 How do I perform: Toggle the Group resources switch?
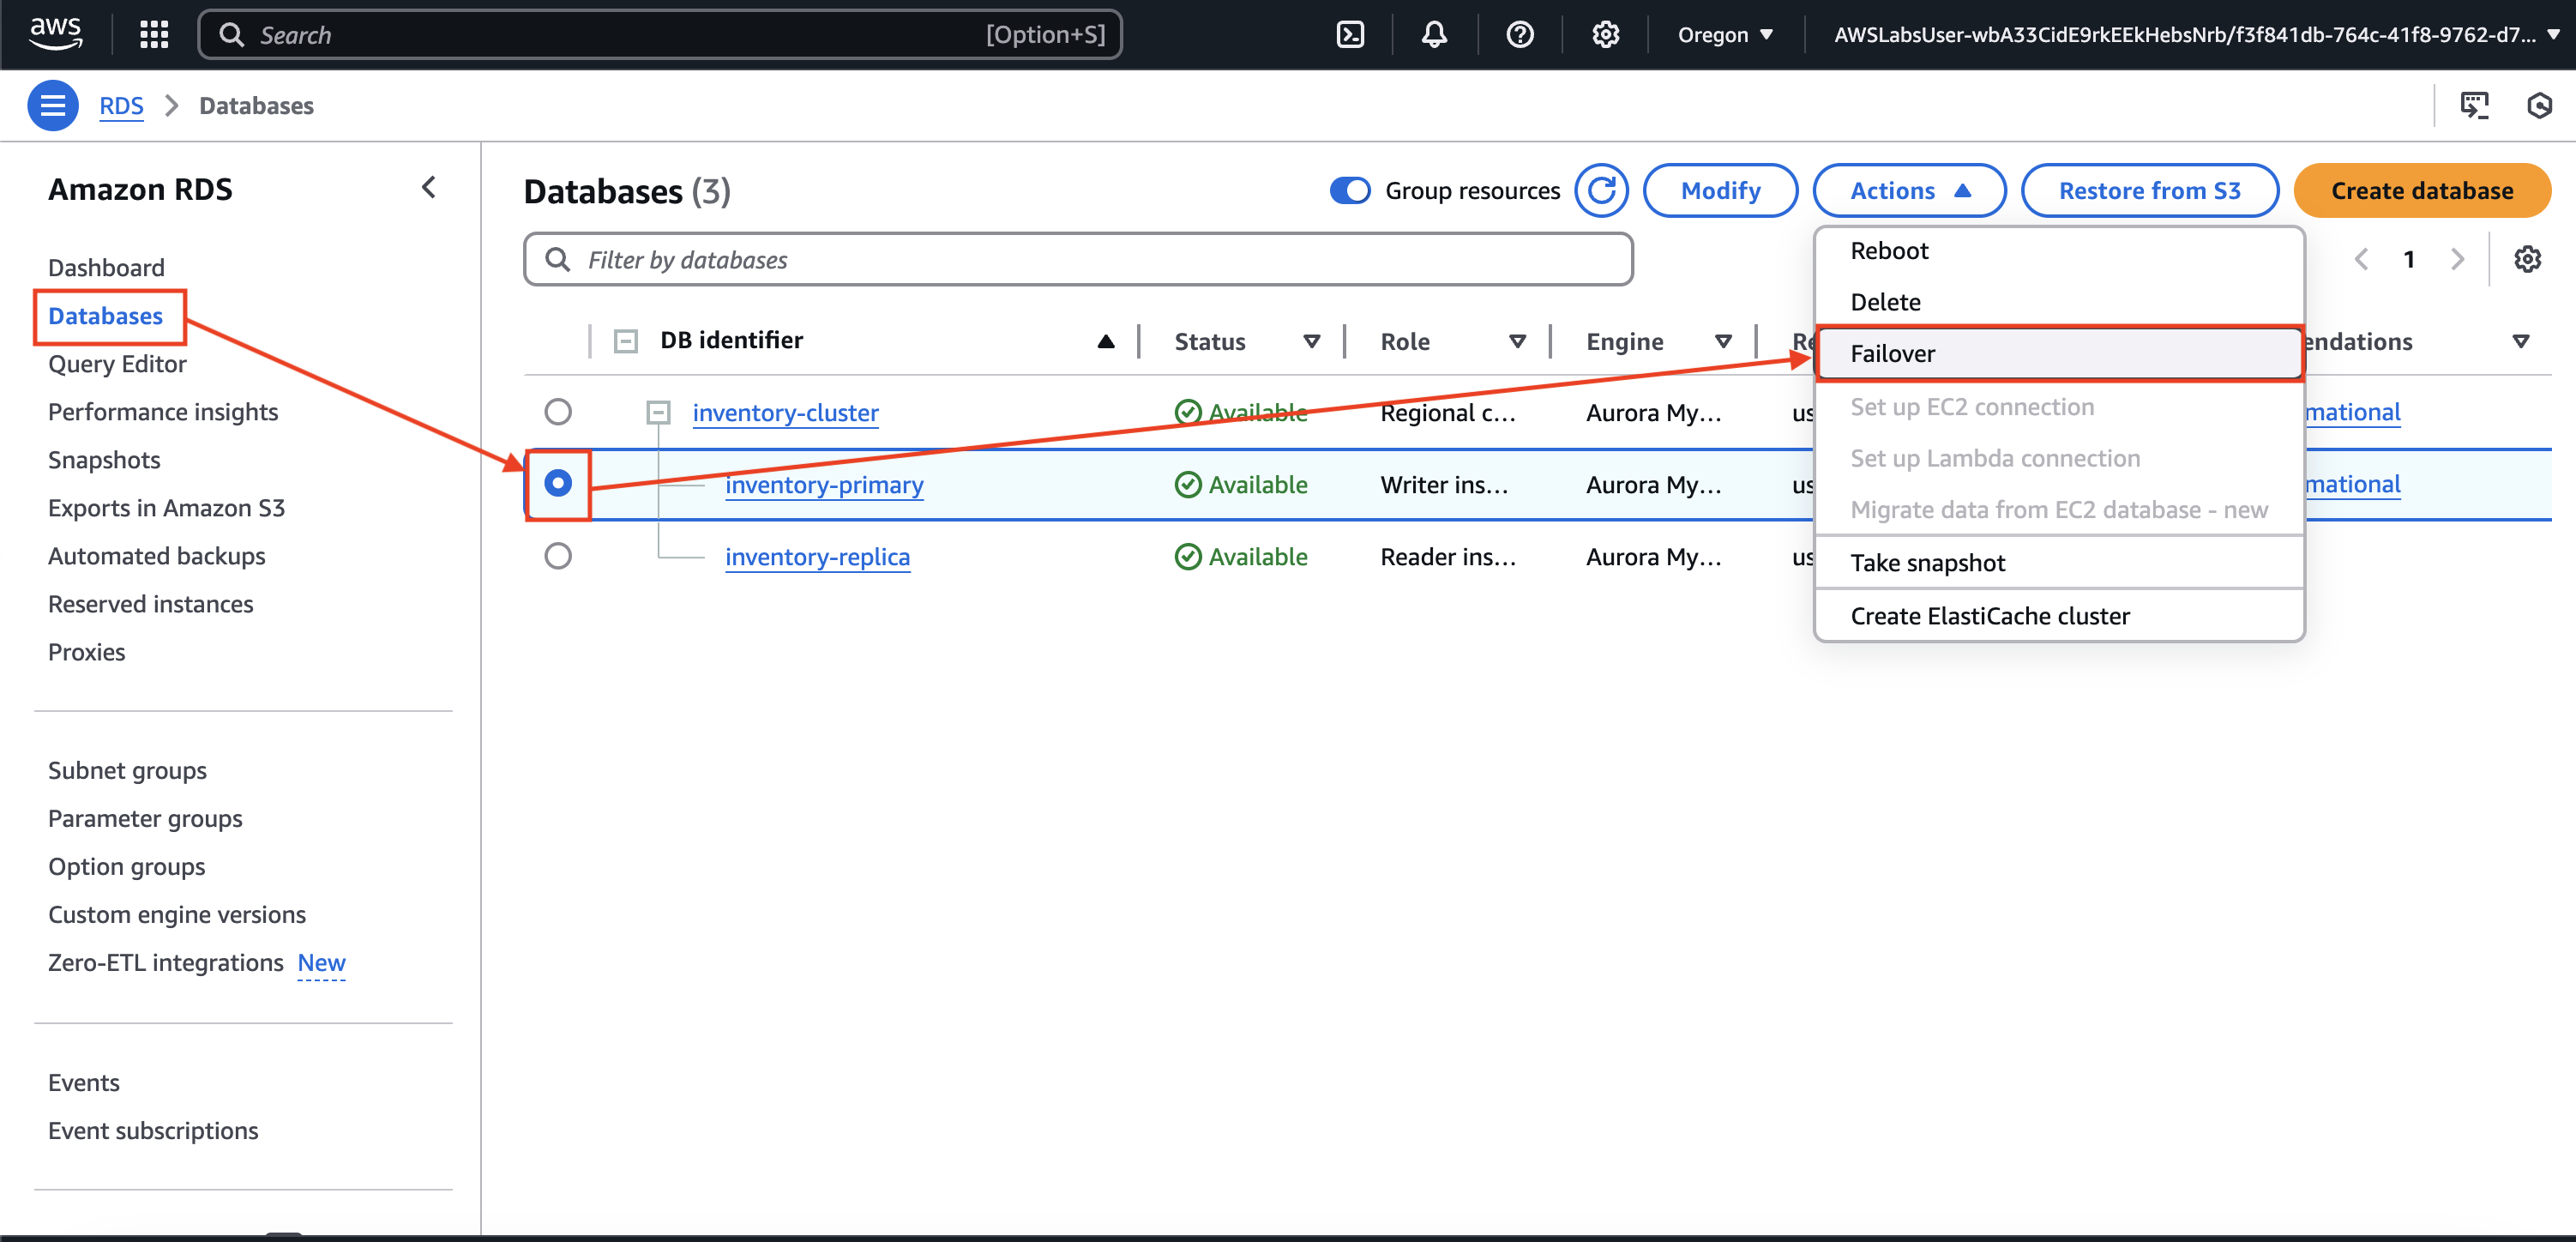(1349, 190)
